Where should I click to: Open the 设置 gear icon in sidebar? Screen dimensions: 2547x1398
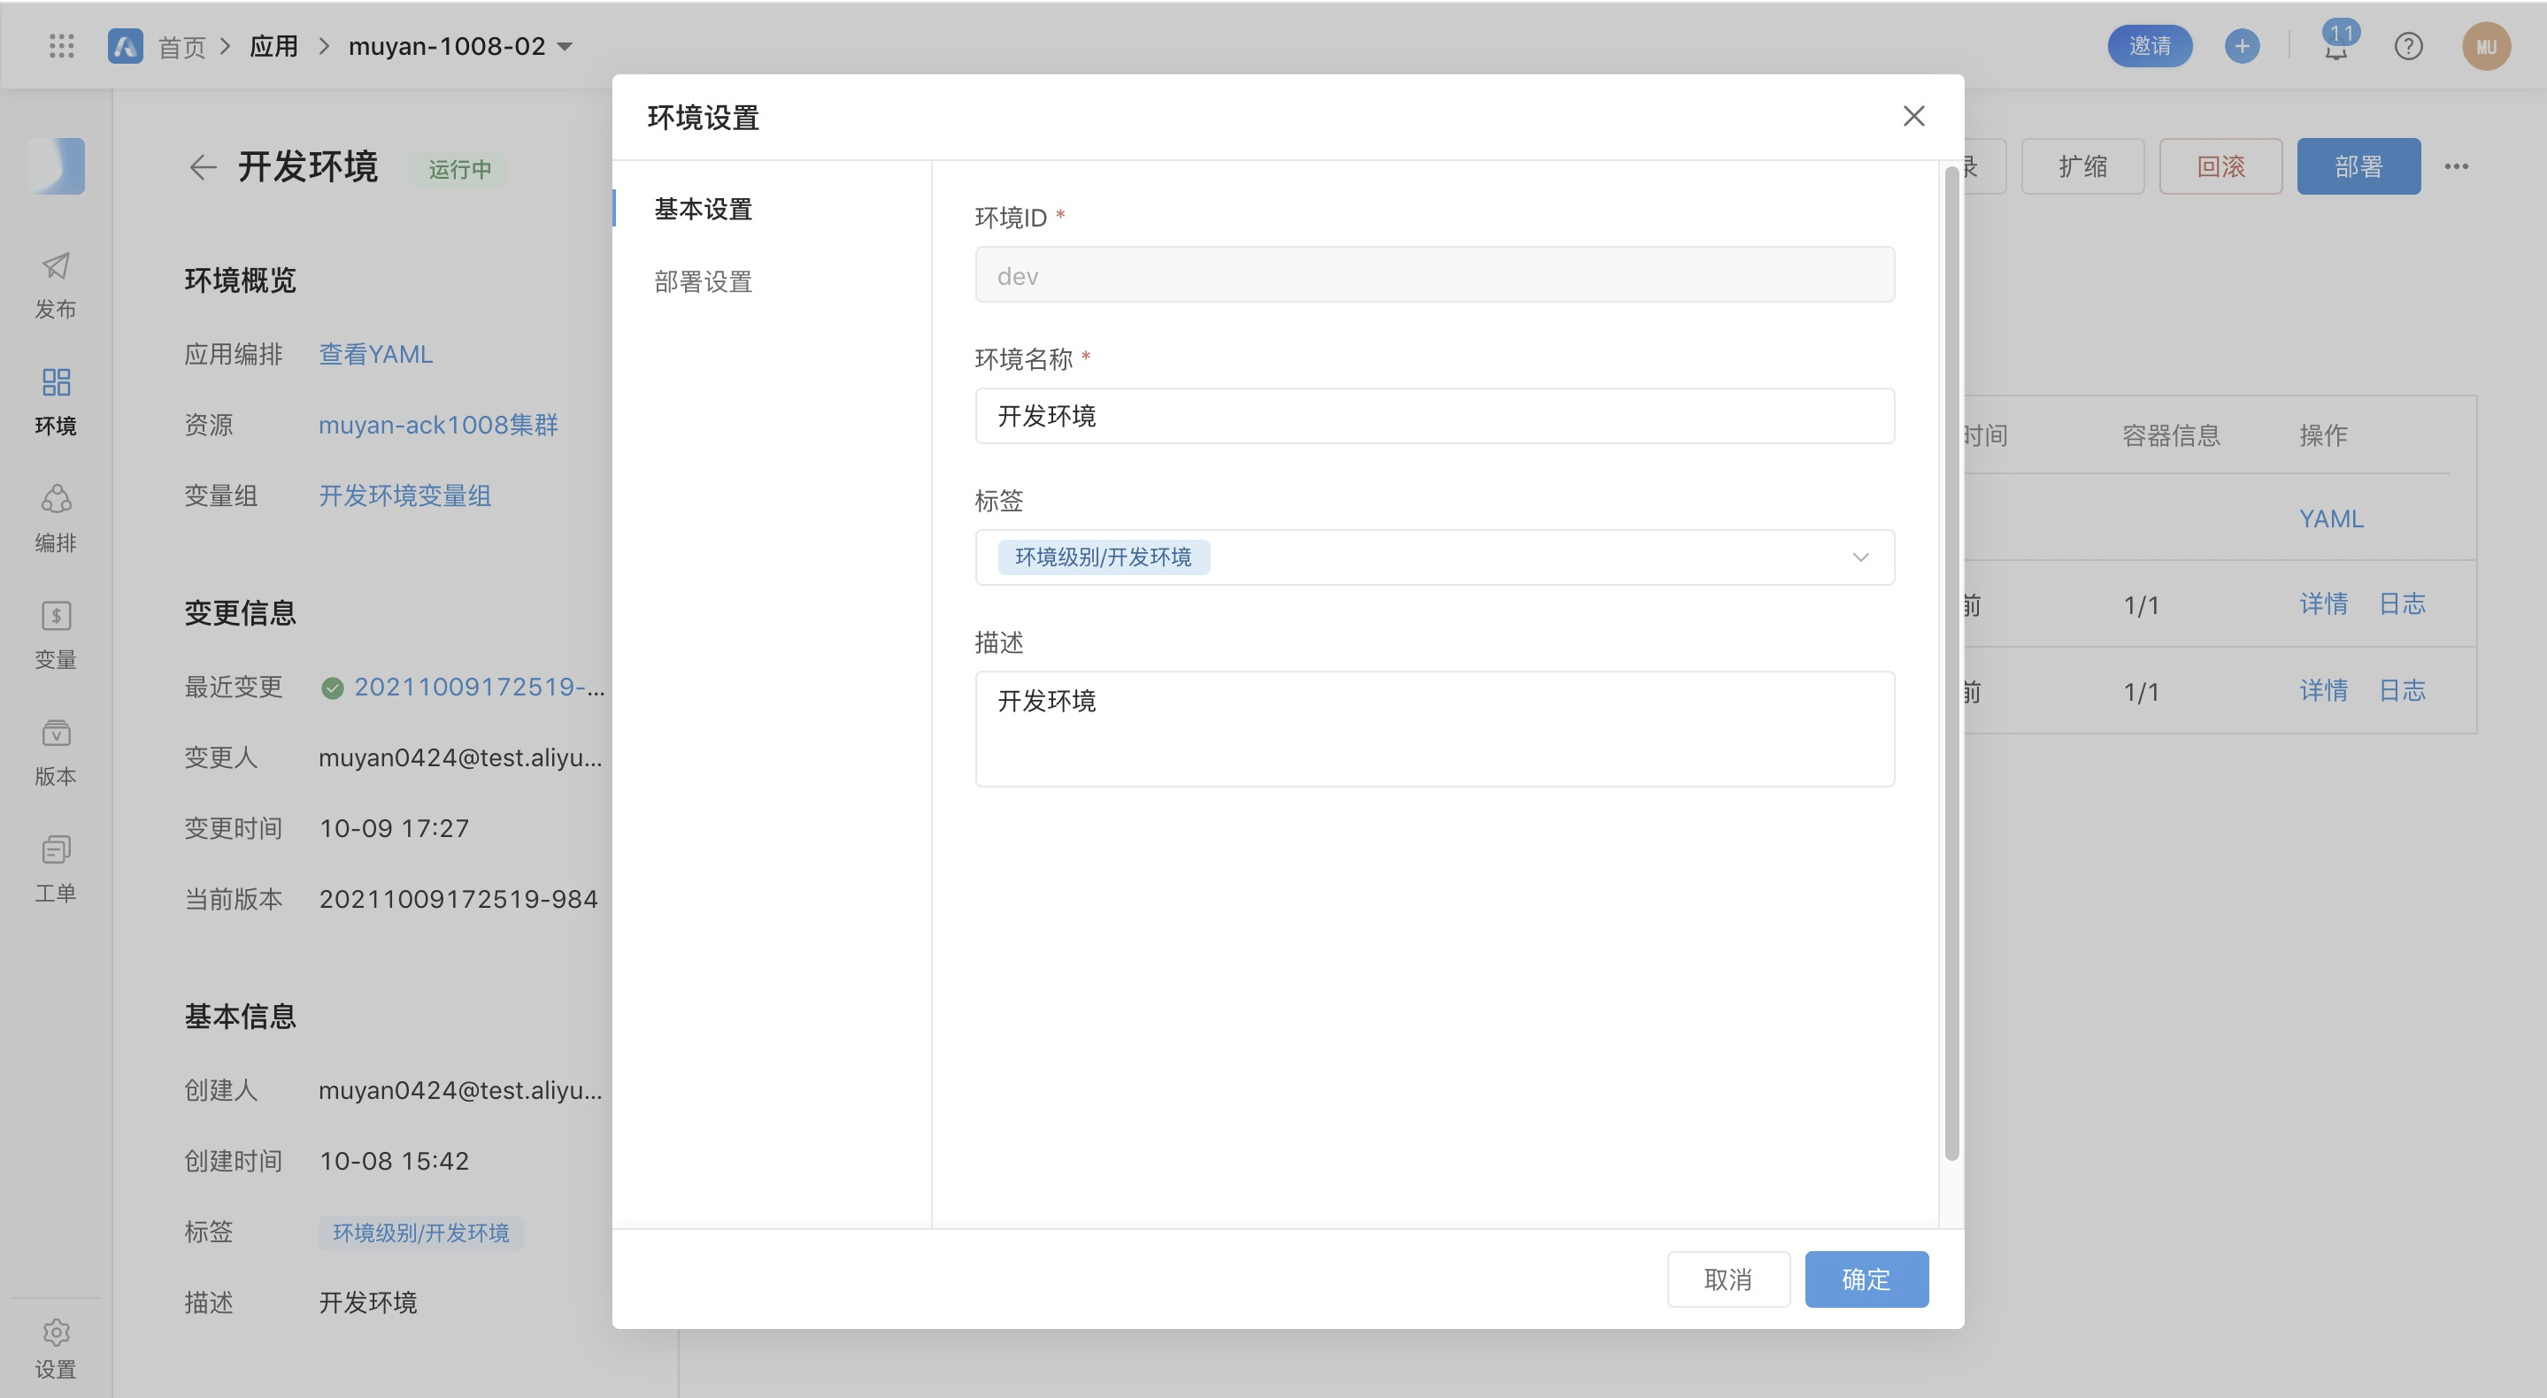[x=56, y=1332]
